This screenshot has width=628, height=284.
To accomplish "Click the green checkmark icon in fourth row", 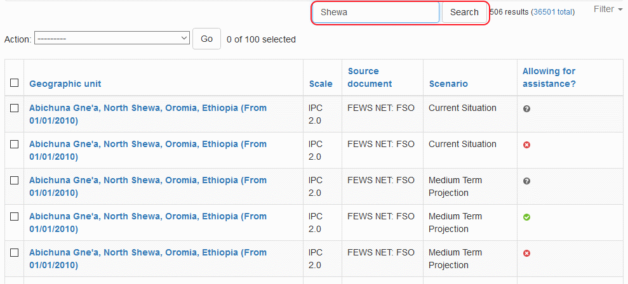I will pyautogui.click(x=526, y=217).
